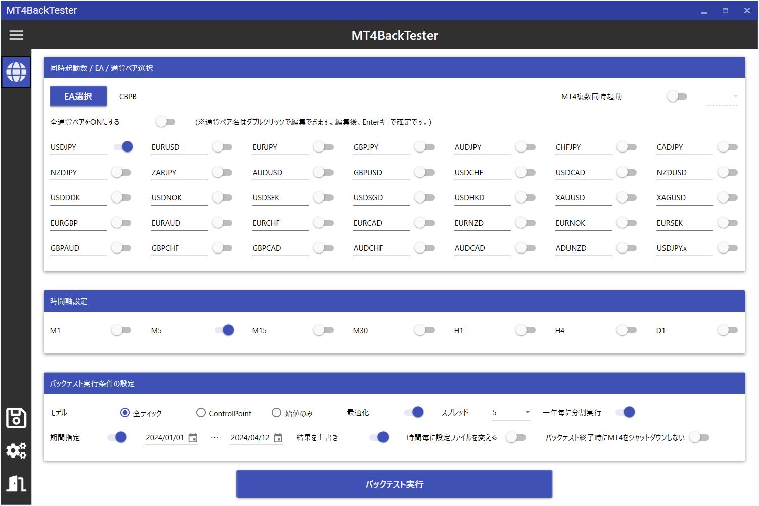Open settings gears icon in sidebar
Screen dimensions: 759x506
point(16,450)
